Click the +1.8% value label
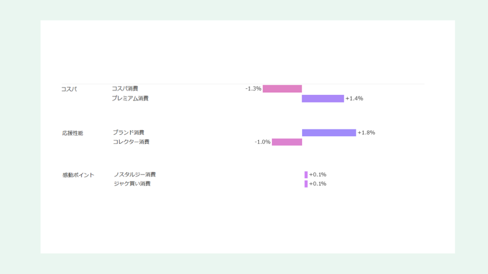This screenshot has height=274, width=488. pyautogui.click(x=366, y=133)
